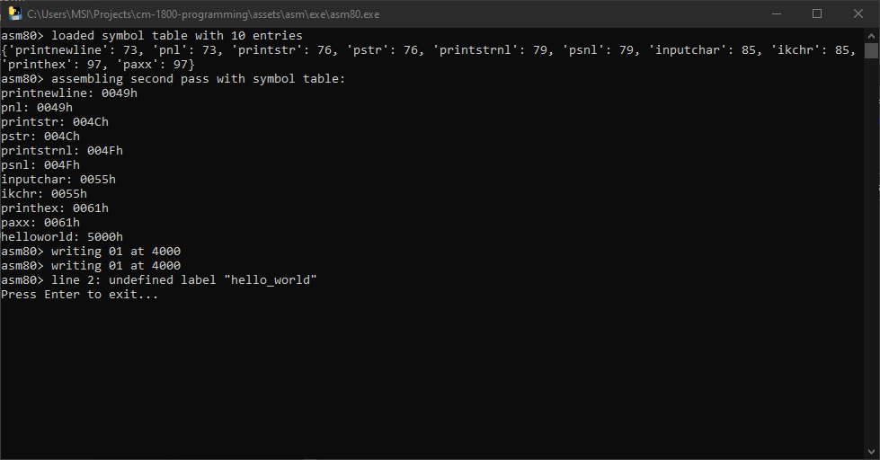Click the "printstrnl: 004Fh" symbol entry
Viewport: 880px width, 460px height.
coord(62,151)
